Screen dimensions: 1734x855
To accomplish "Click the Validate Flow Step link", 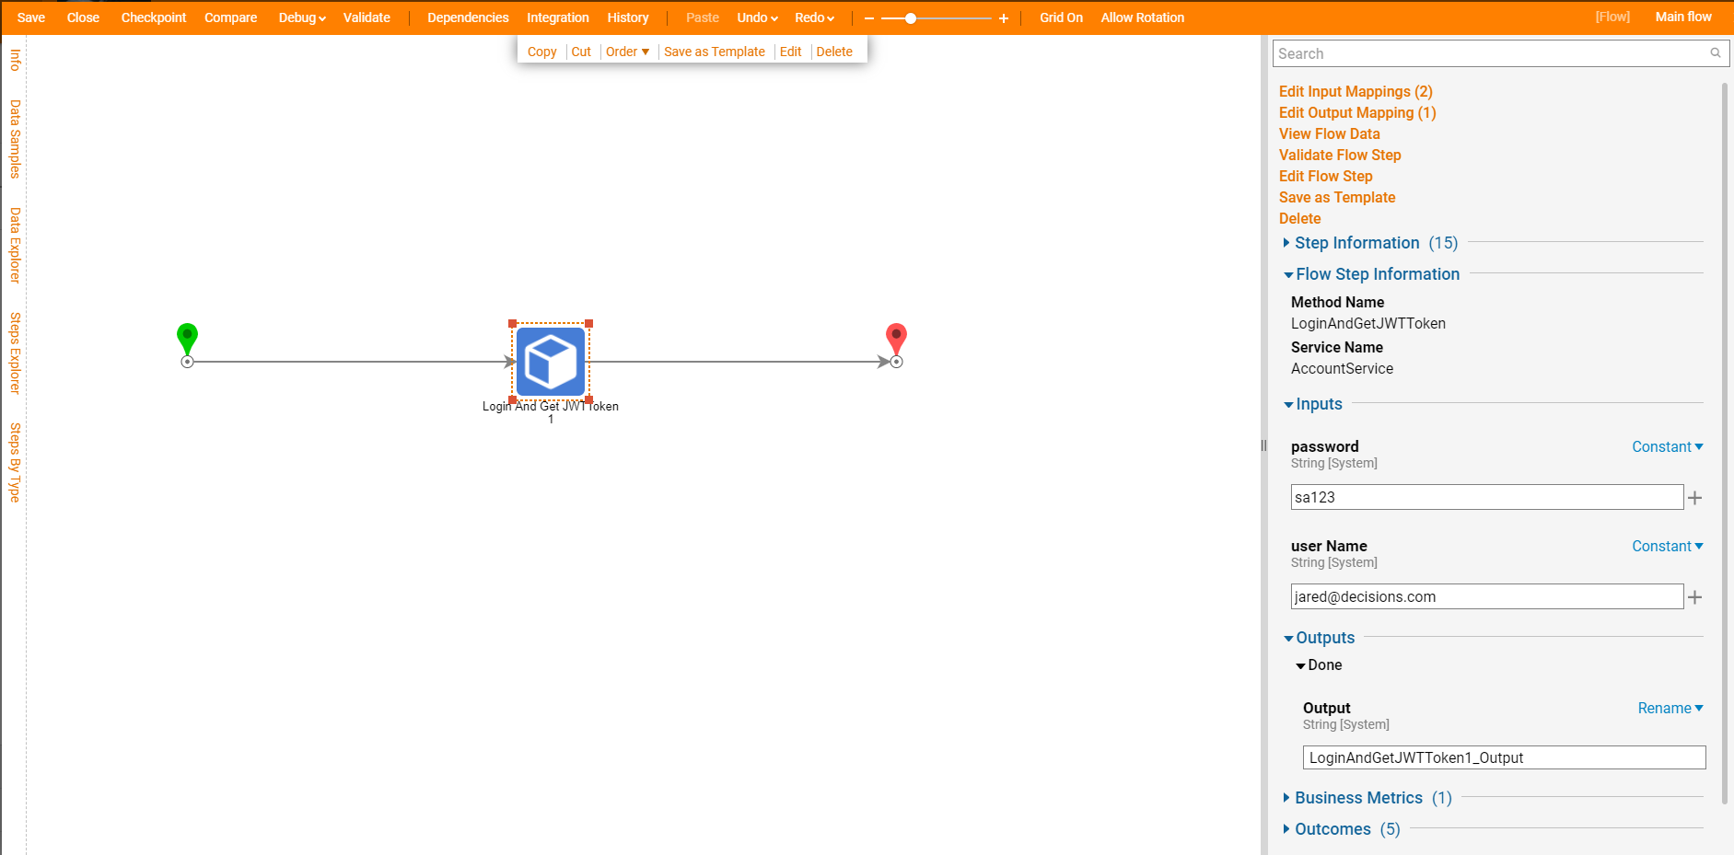I will pos(1340,155).
